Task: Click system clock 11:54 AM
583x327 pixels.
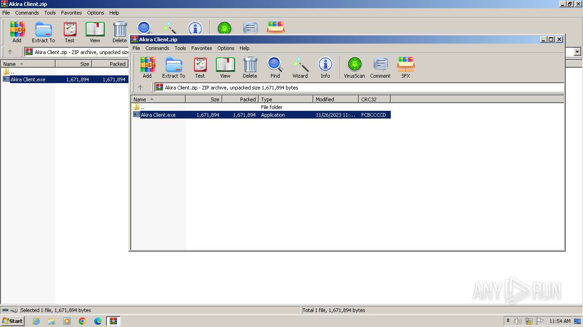Action: 560,321
